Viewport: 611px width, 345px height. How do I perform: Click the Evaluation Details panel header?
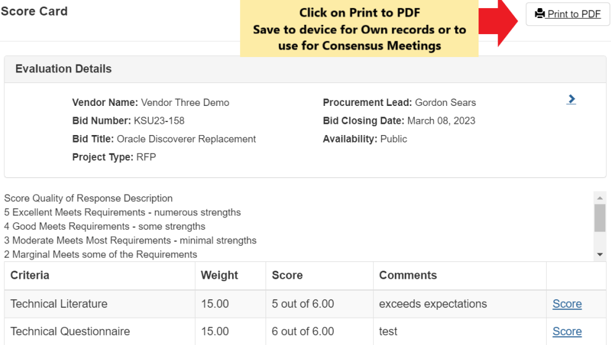(305, 69)
